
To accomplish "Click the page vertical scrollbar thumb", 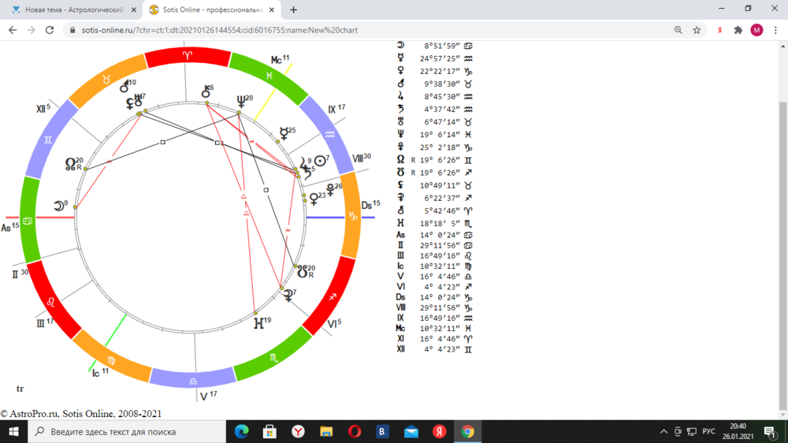I will (783, 256).
